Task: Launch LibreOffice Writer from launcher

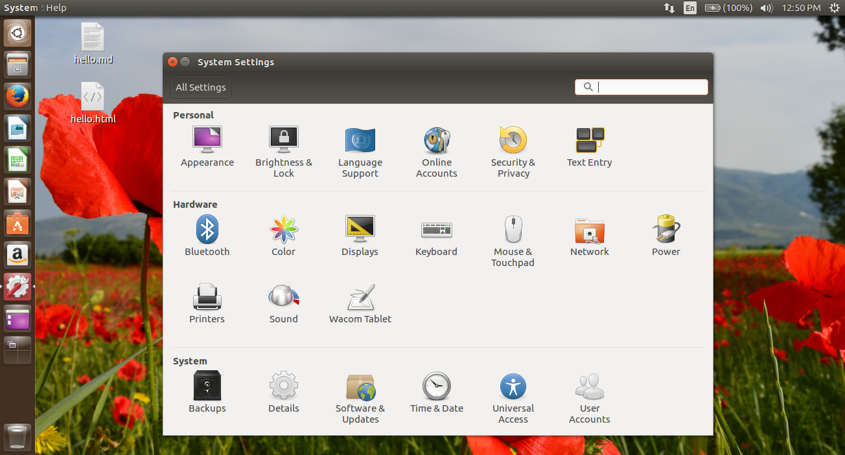Action: (x=17, y=128)
